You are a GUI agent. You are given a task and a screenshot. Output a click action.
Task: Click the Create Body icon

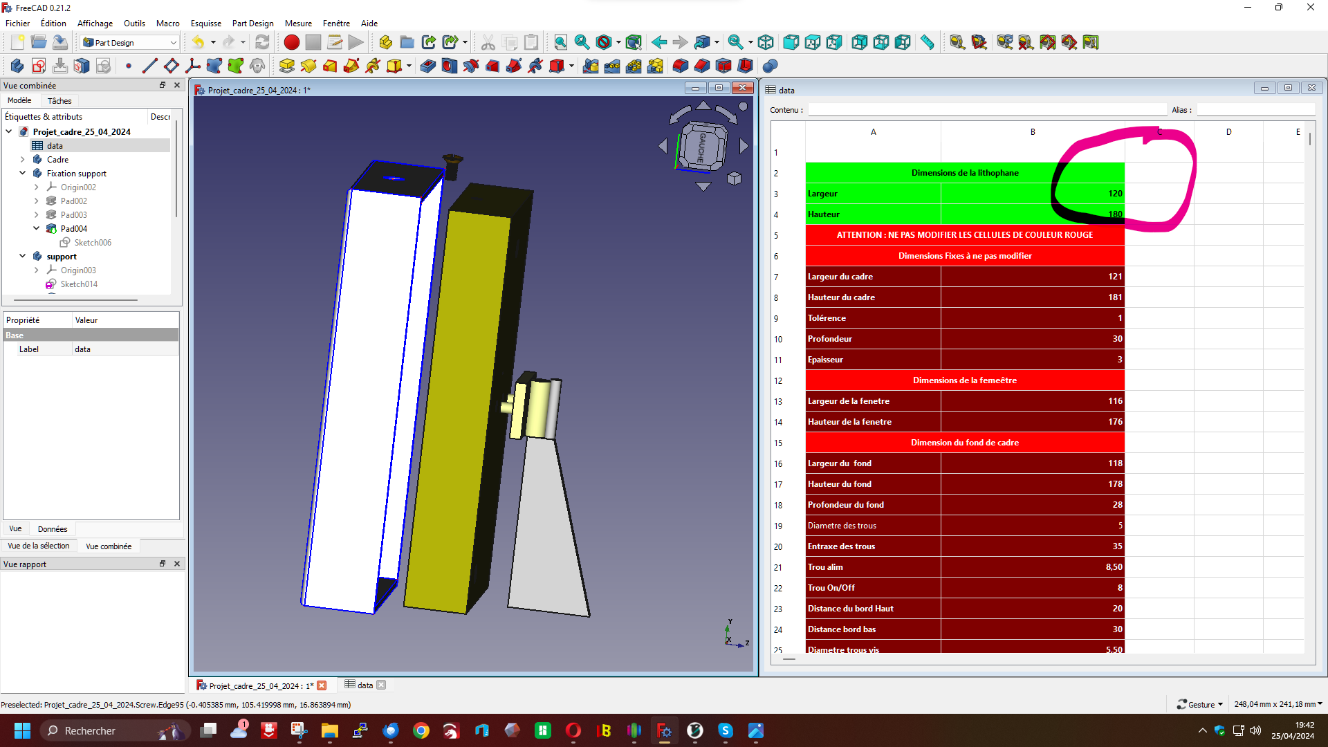pos(17,66)
